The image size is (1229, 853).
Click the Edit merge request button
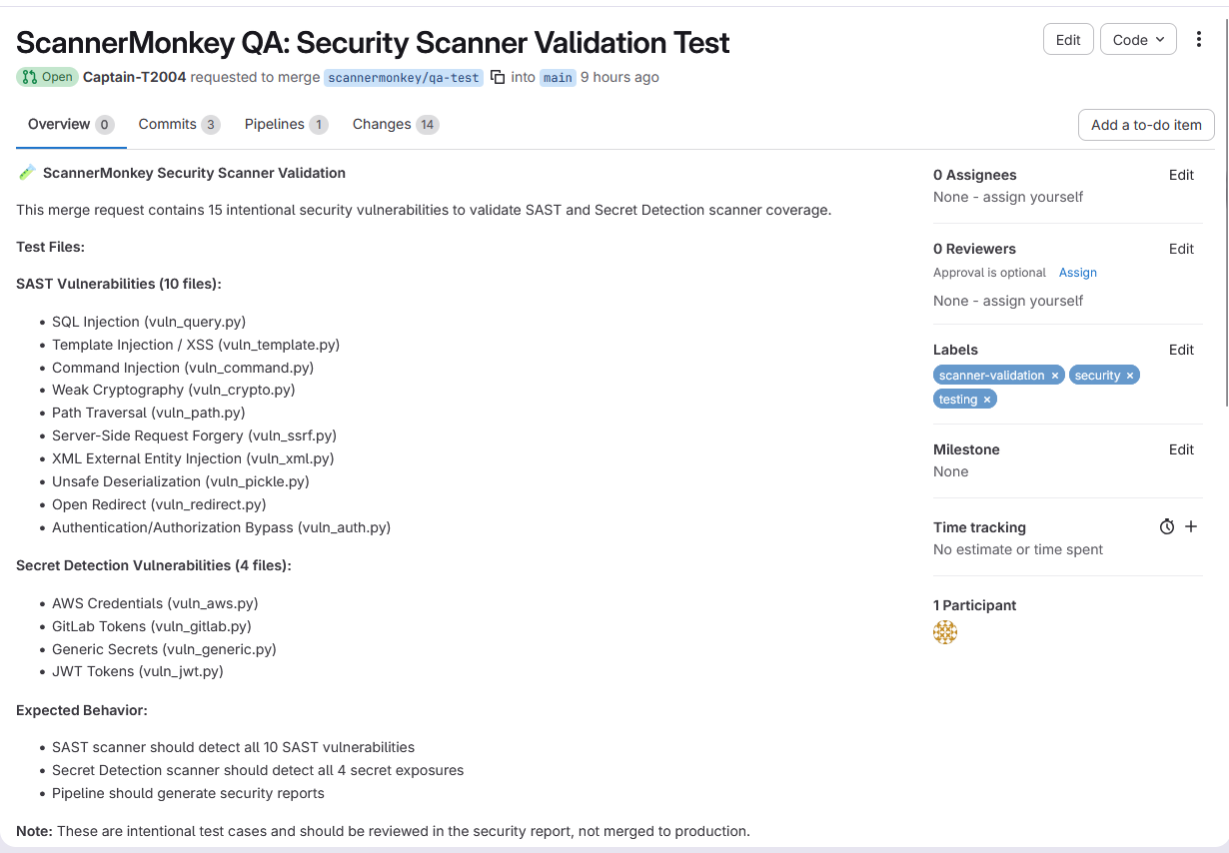tap(1068, 40)
